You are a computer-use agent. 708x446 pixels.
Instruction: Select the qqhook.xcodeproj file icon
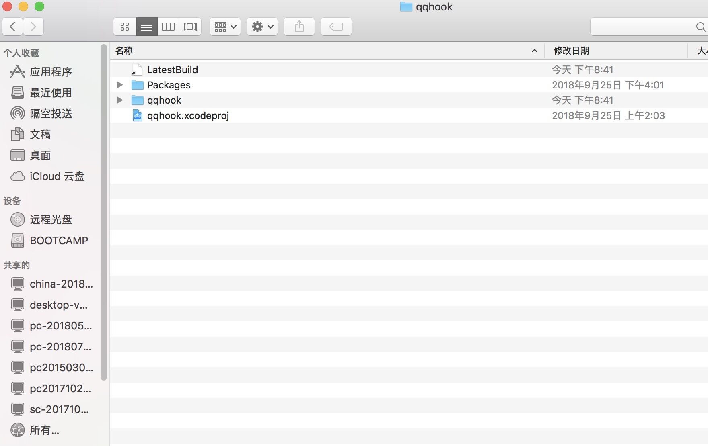pos(138,116)
